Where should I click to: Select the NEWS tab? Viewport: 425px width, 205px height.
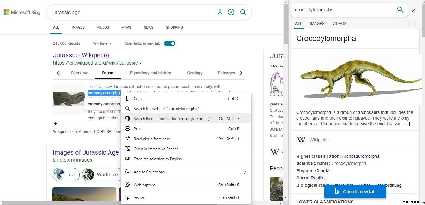(148, 27)
